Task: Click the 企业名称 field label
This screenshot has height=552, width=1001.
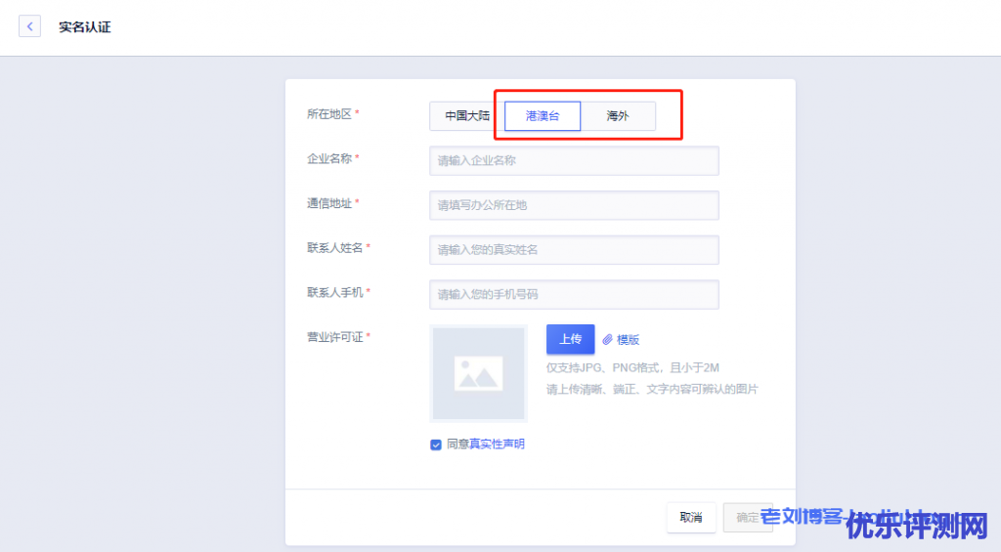Action: pos(328,158)
